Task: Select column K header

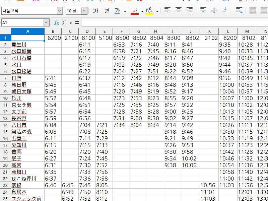Action: [209, 31]
